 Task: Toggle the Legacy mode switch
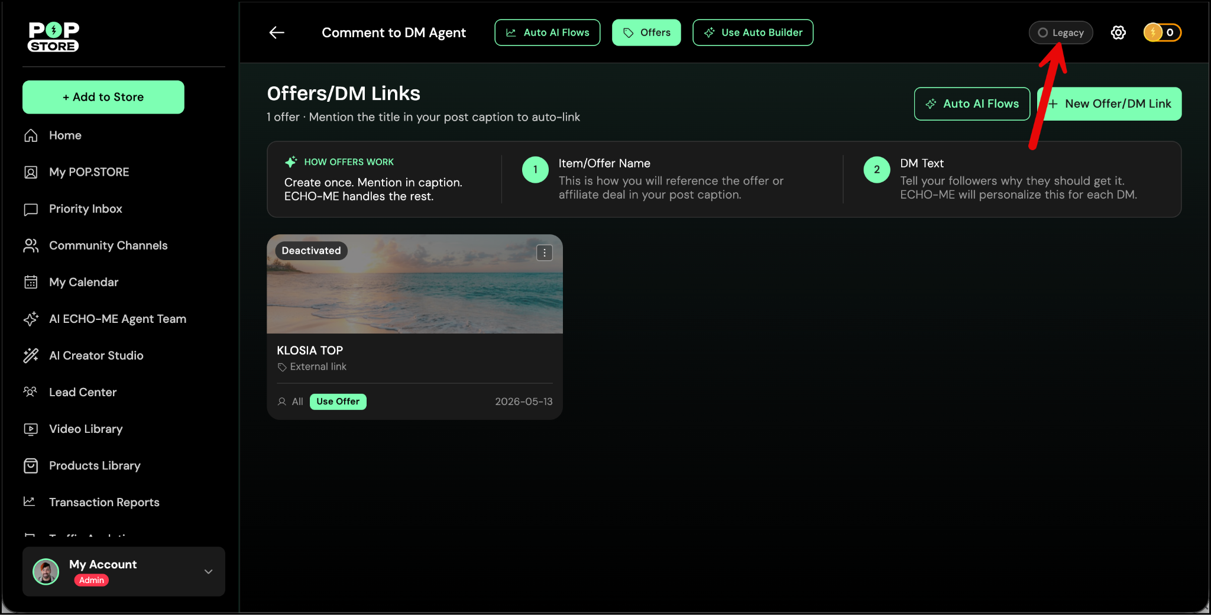click(x=1061, y=33)
